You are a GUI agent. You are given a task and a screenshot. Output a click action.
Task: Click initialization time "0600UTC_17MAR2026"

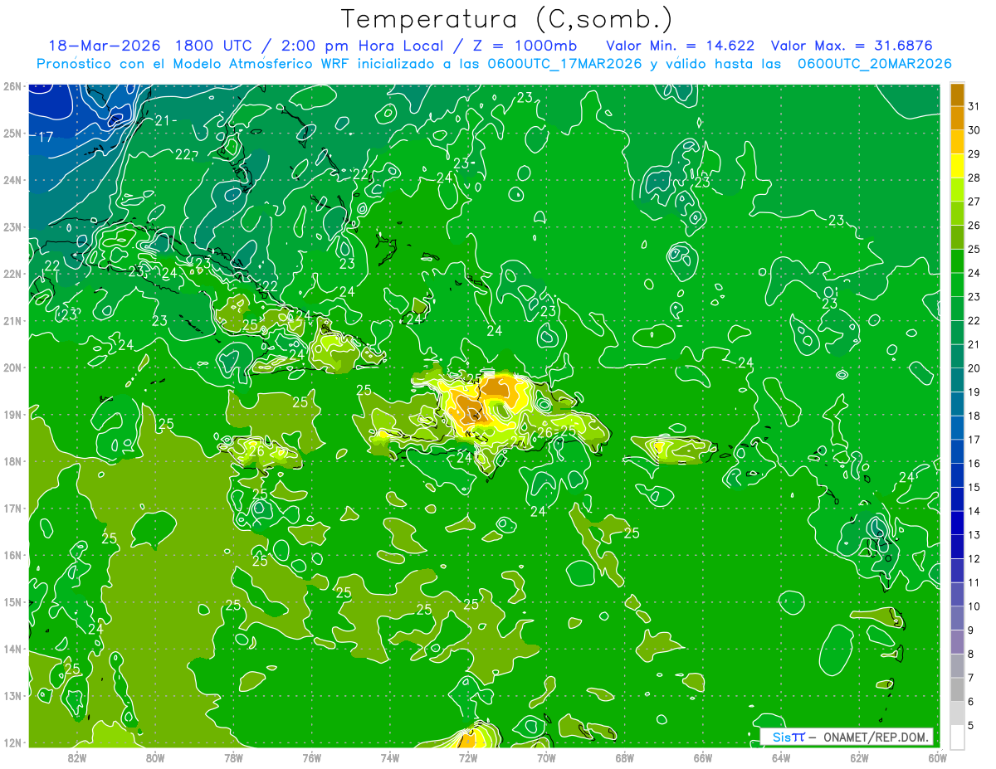click(x=564, y=63)
